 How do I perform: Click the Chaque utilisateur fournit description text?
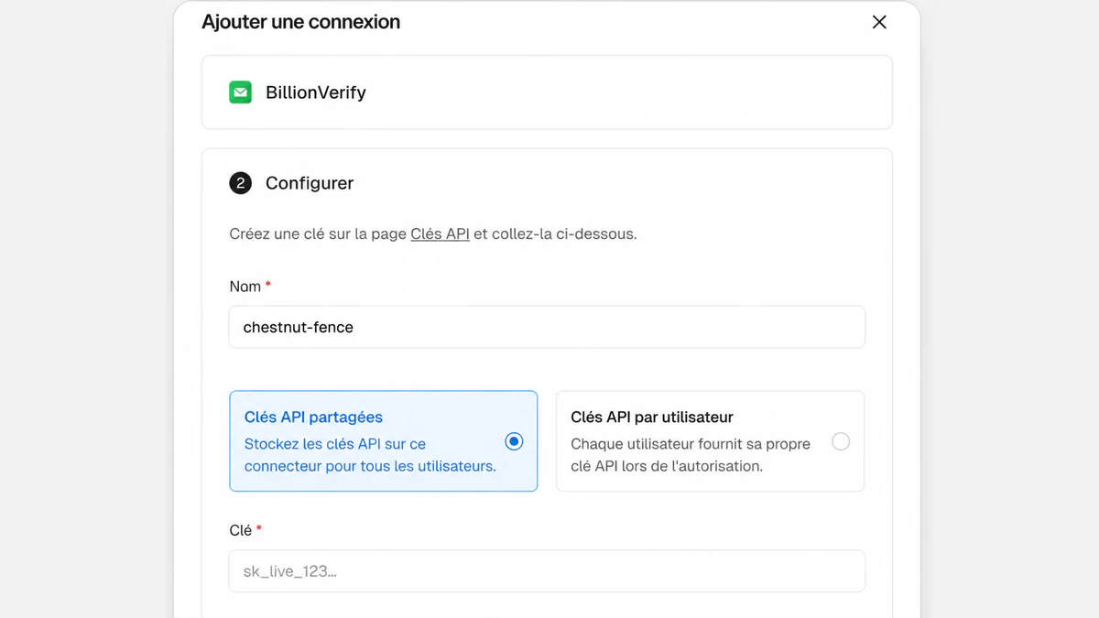point(691,455)
